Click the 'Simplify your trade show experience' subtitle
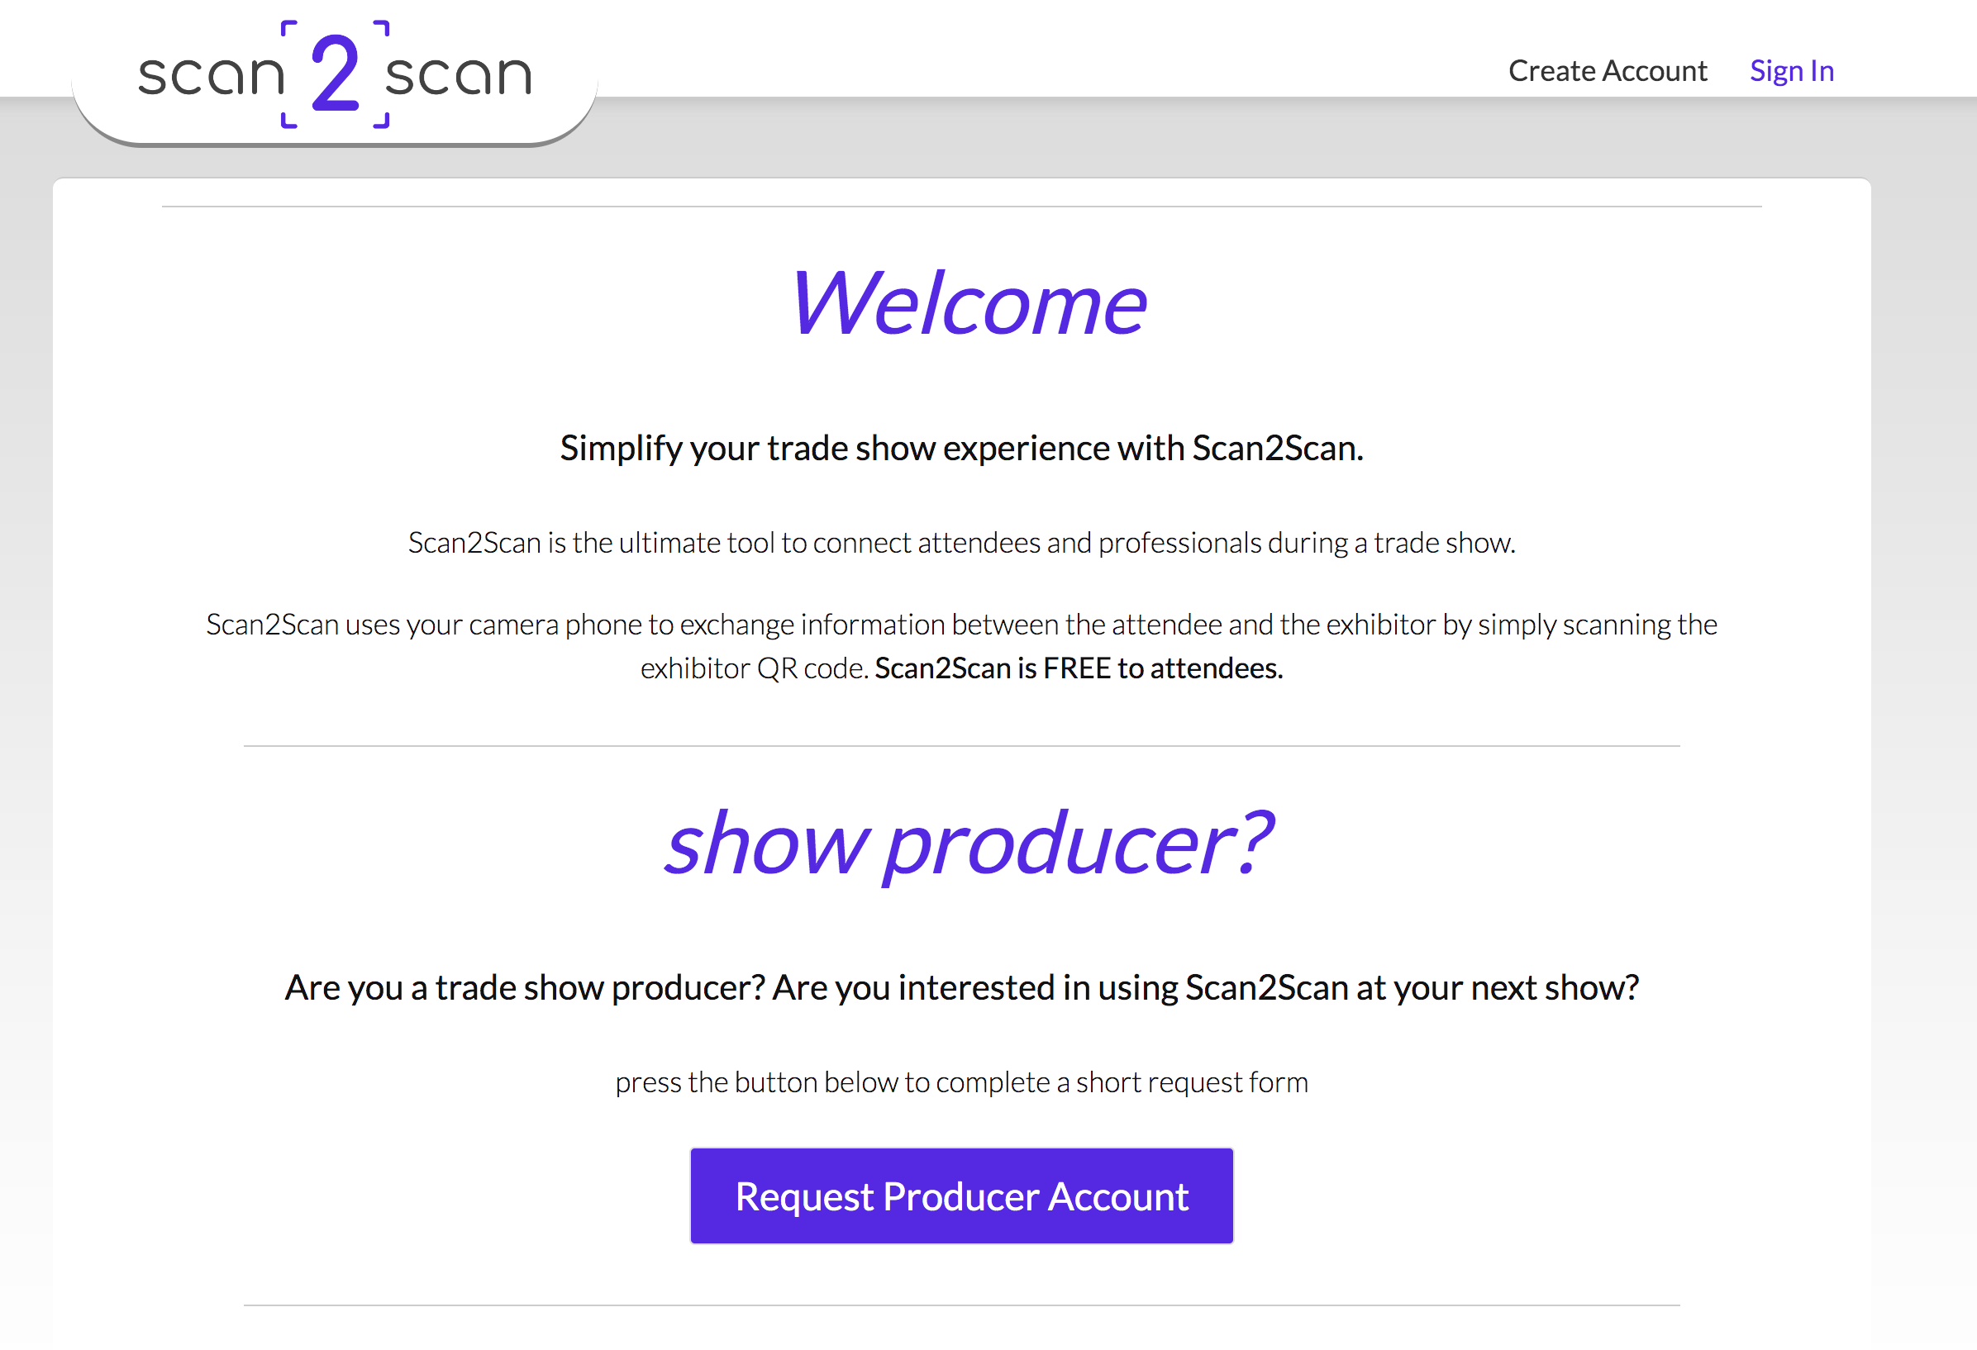This screenshot has width=1977, height=1350. pos(961,448)
